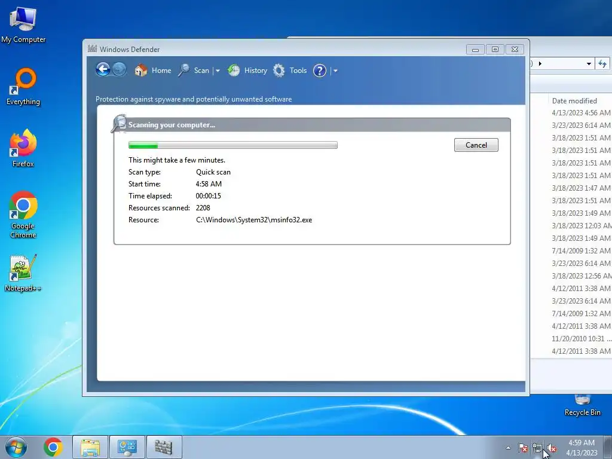The height and width of the screenshot is (459, 612).
Task: Click the Tools gear icon
Action: pyautogui.click(x=279, y=71)
